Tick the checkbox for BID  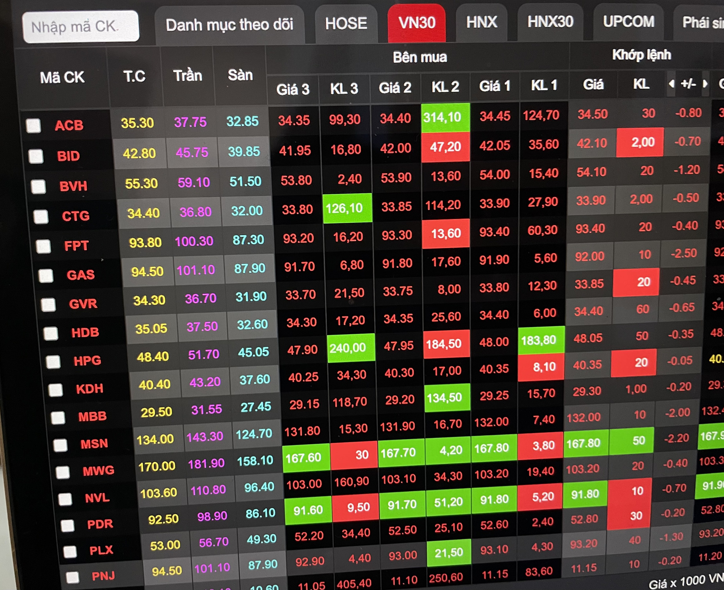pyautogui.click(x=36, y=156)
